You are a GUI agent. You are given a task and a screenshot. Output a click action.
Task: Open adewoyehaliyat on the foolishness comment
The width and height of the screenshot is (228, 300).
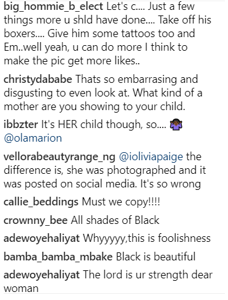tap(41, 238)
